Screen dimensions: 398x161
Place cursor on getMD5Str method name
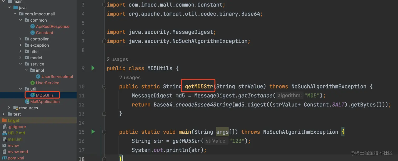click(x=199, y=86)
